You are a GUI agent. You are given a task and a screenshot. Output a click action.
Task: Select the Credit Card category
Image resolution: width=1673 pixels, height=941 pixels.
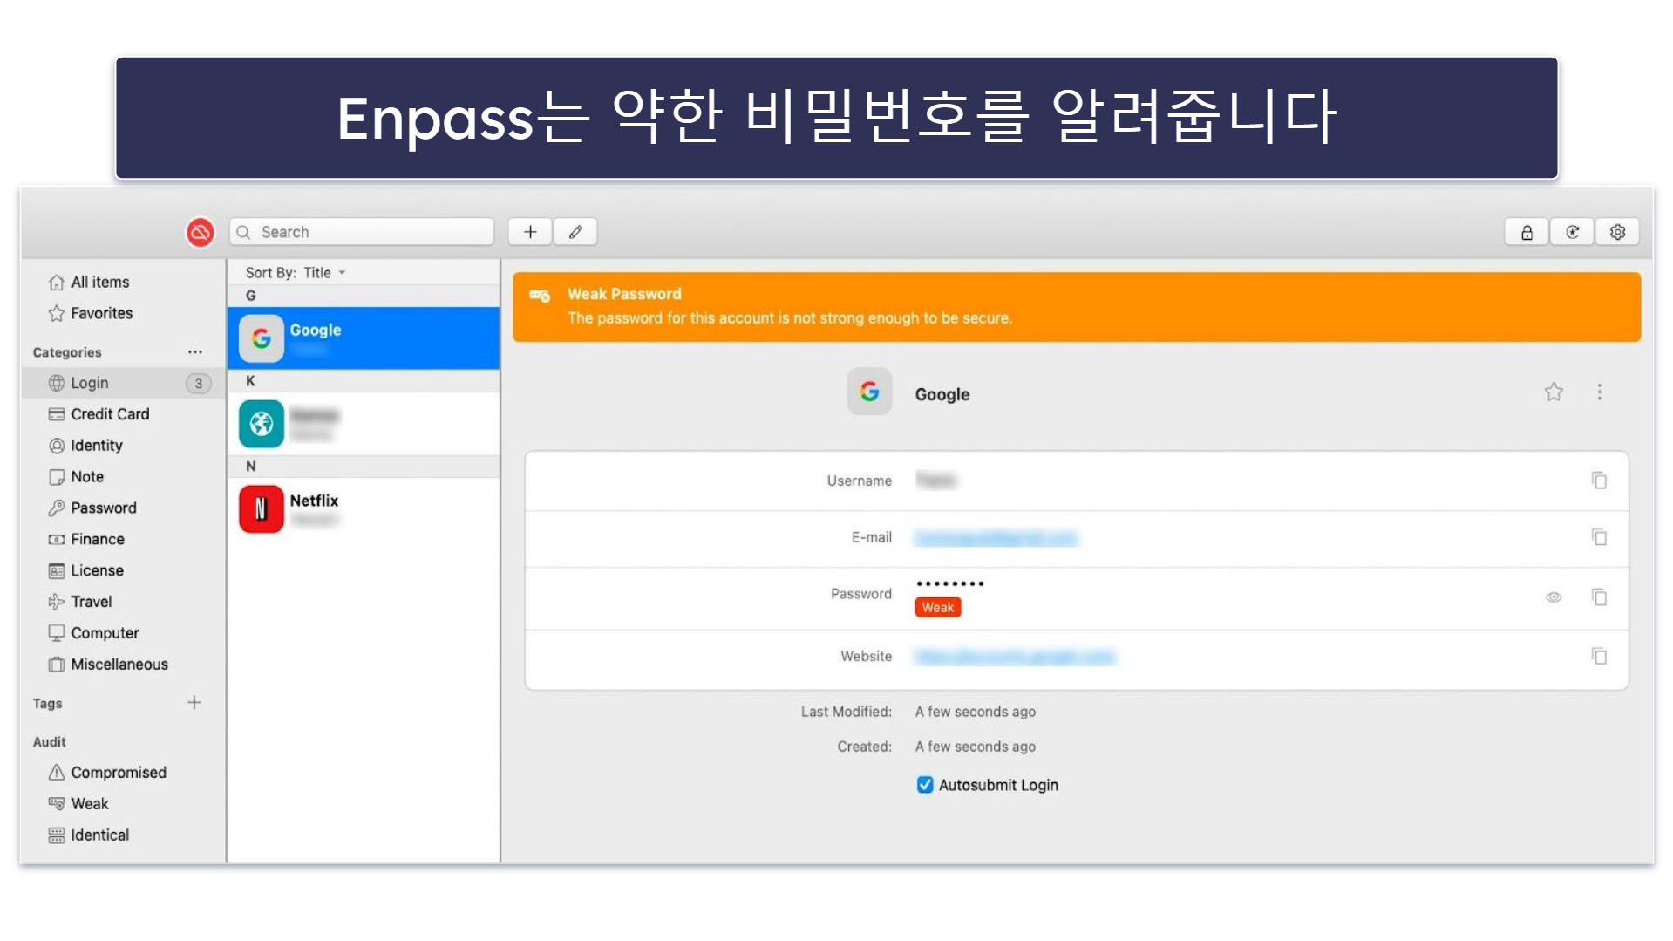point(99,414)
